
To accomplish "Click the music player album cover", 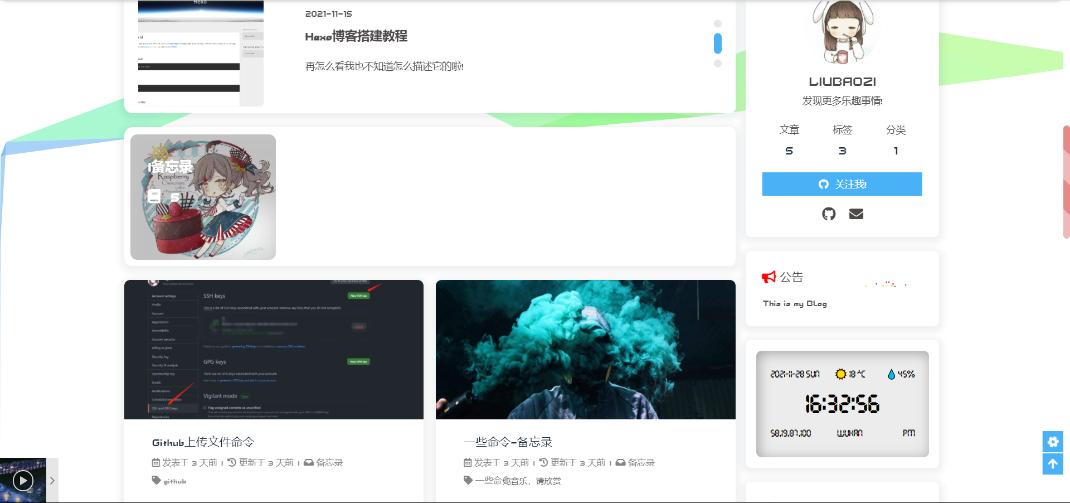I will [x=23, y=480].
